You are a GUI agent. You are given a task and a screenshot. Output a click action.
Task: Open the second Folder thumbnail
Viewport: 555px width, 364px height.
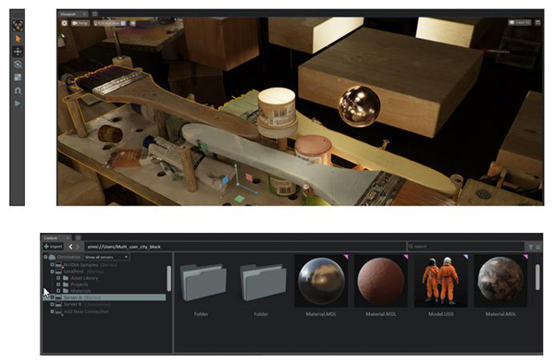(x=263, y=282)
